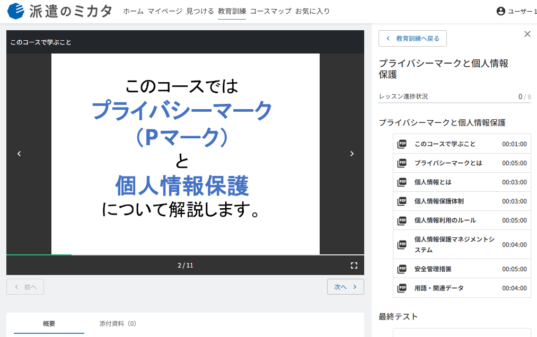Go to previous slide using left chevron
This screenshot has height=337, width=537.
pos(19,154)
